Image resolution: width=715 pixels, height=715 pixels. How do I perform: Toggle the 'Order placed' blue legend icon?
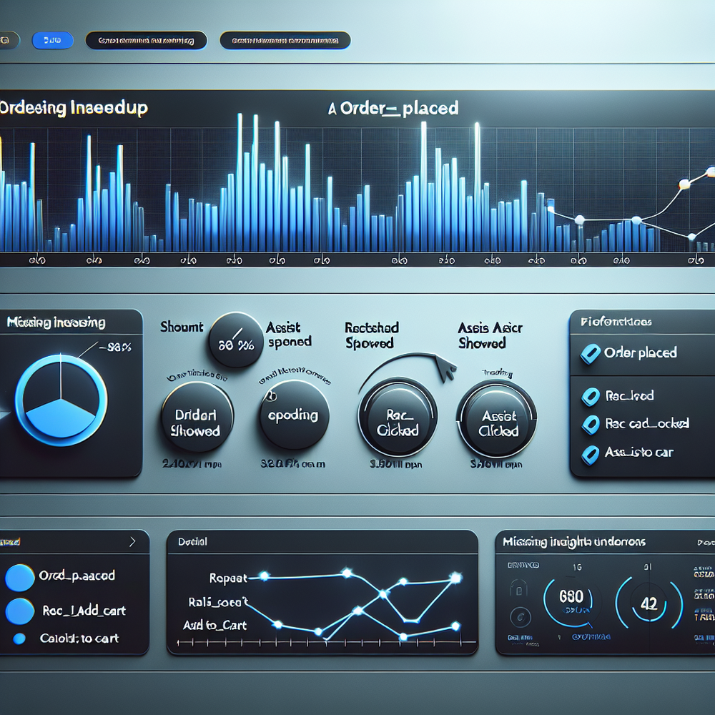pos(590,353)
